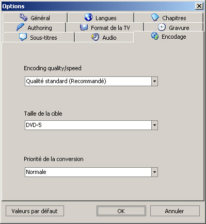Click the speech bubble icon on Sous-titres tab
206x224 pixels.
(23, 37)
